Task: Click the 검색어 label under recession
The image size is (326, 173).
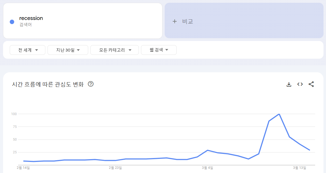Action: tap(26, 25)
